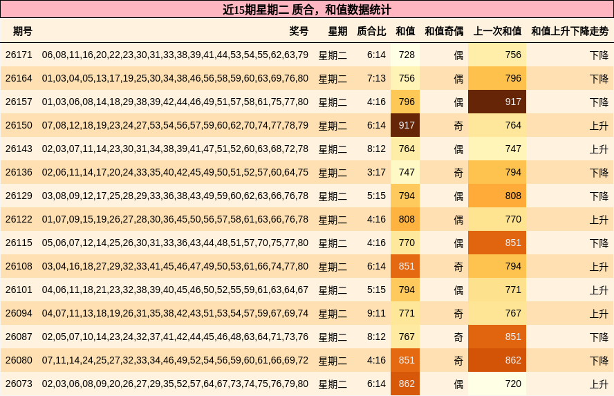
Task: Select the 奖号 column header
Action: click(299, 31)
